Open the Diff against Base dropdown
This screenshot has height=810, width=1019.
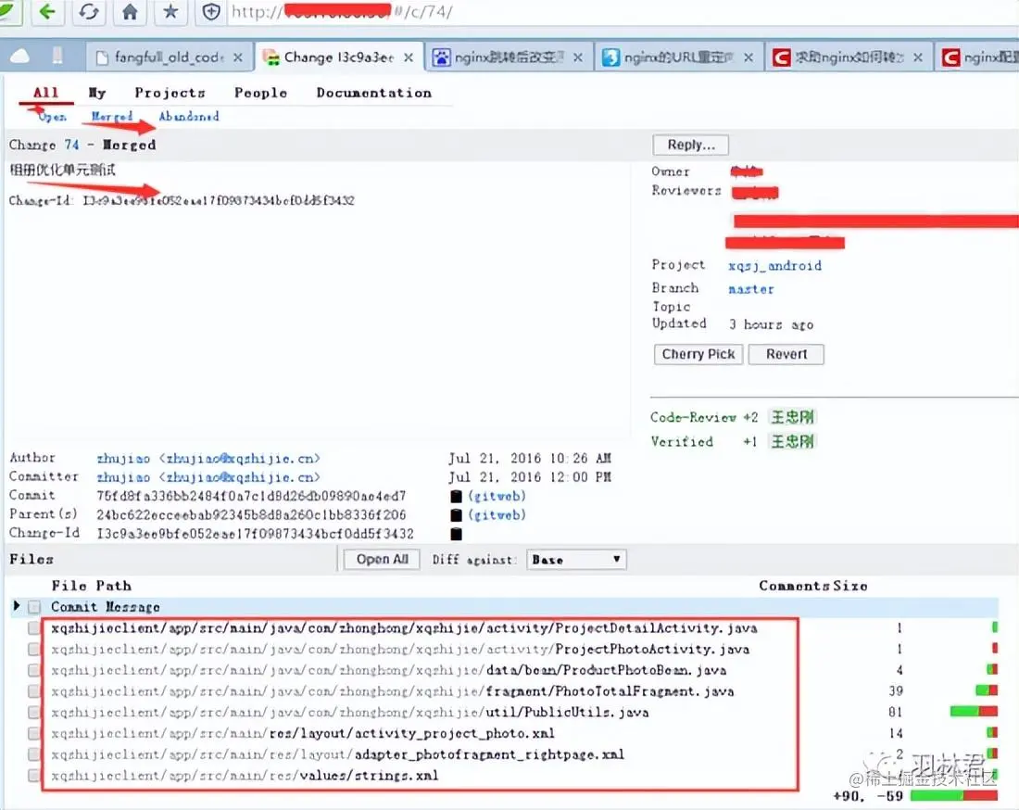[576, 560]
